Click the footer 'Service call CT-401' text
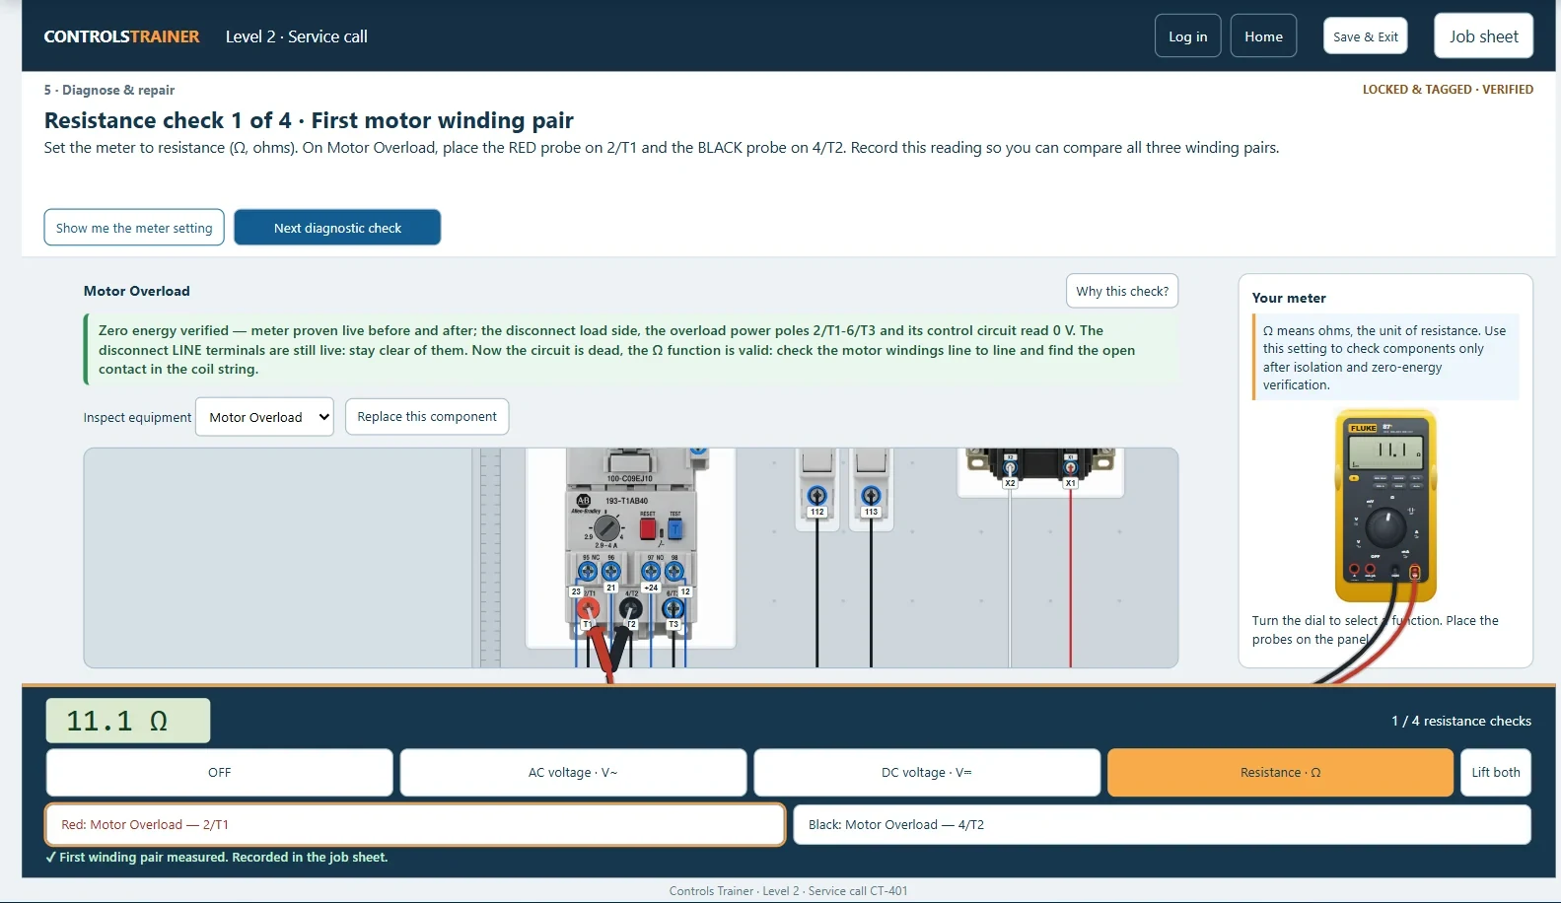 click(x=858, y=891)
